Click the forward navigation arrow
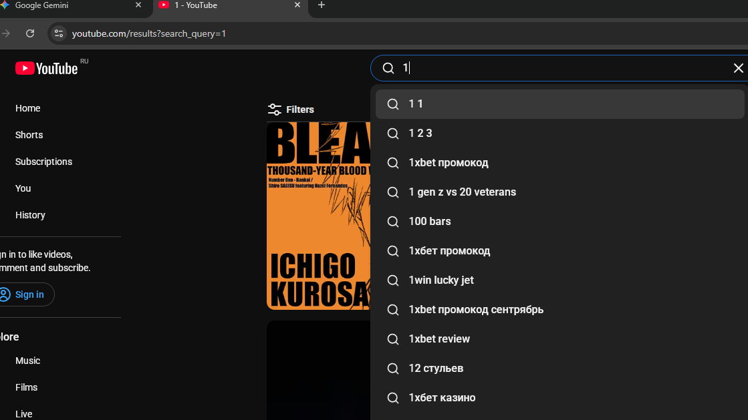Screen dimensions: 748x420 pyautogui.click(x=6, y=33)
